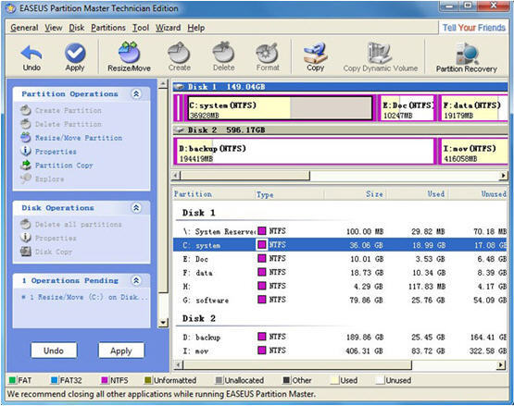Open the Wizard menu
Screen dimensions: 514x406
(169, 28)
